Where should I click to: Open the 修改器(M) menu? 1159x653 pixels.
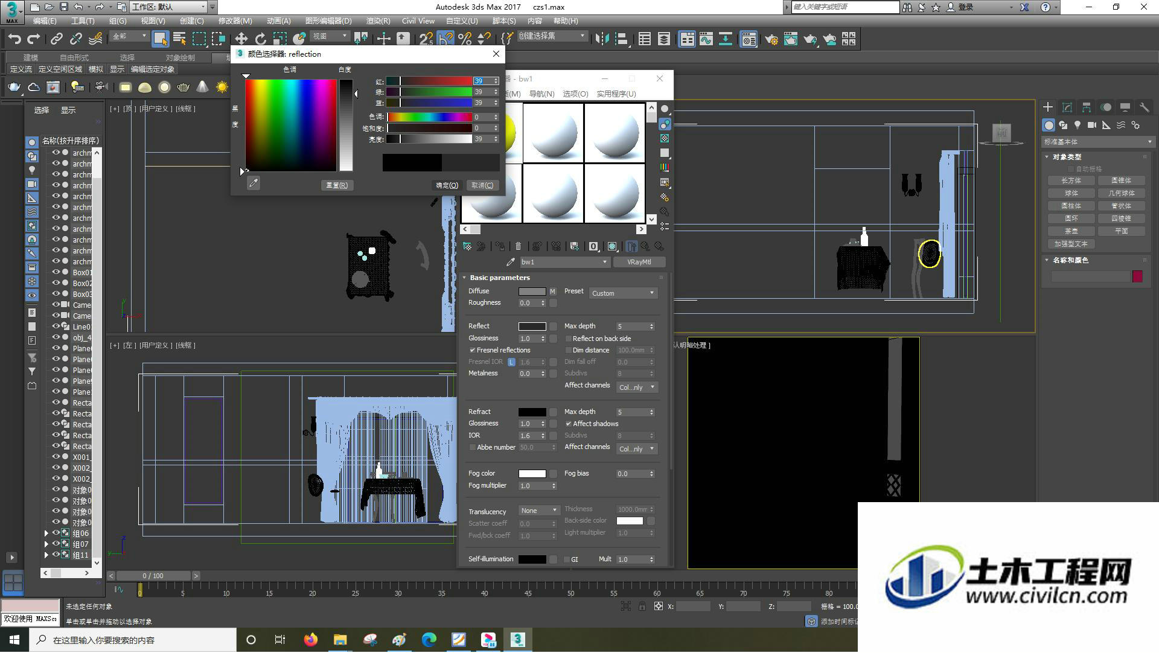[235, 21]
